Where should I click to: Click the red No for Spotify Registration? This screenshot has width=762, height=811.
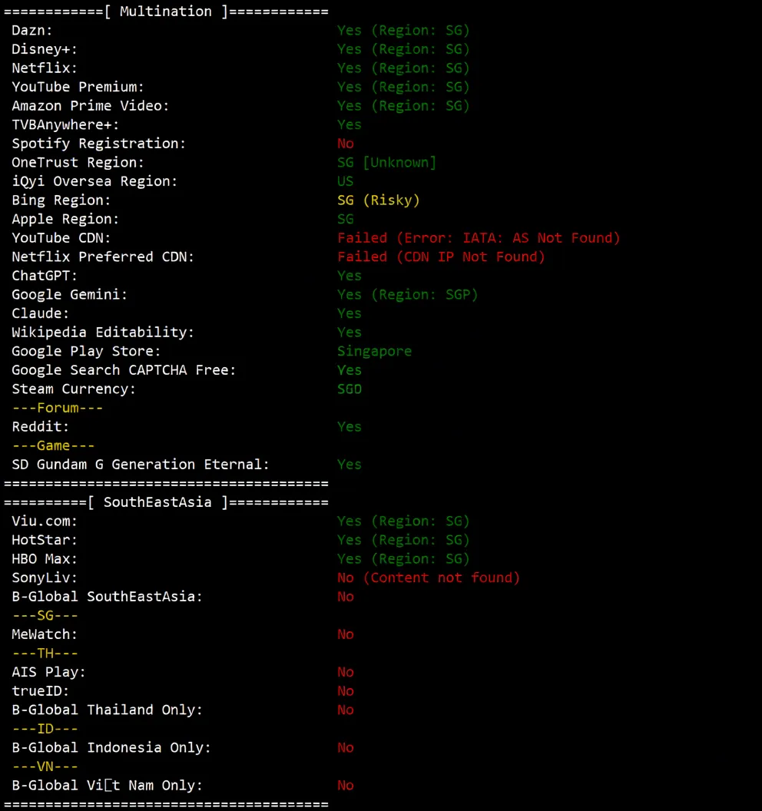346,144
